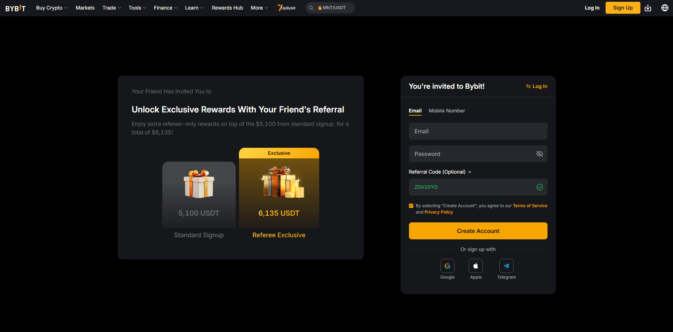This screenshot has width=673, height=332.
Task: Click the download app icon
Action: coord(648,8)
